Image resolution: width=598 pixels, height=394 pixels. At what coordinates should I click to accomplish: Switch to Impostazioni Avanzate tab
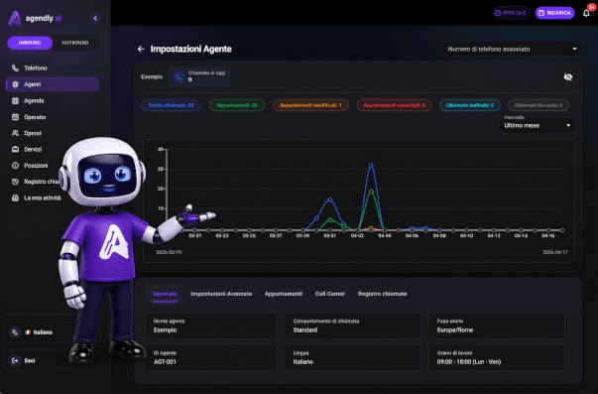221,294
